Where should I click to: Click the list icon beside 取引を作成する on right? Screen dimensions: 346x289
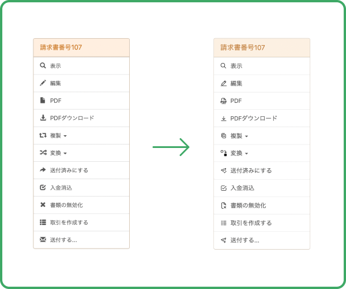(223, 223)
